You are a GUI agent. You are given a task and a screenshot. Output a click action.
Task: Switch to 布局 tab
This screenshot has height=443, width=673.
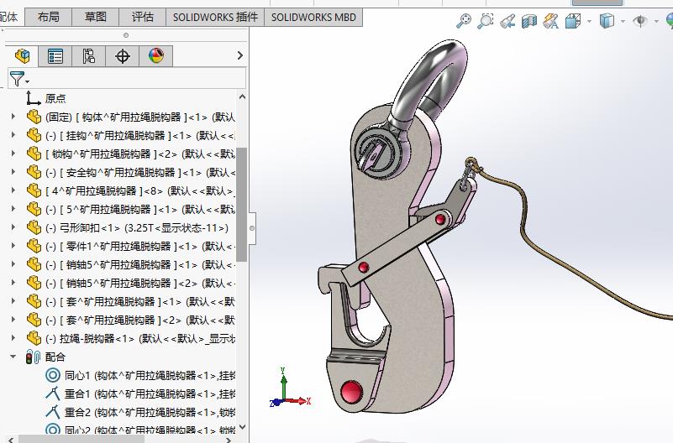[49, 17]
